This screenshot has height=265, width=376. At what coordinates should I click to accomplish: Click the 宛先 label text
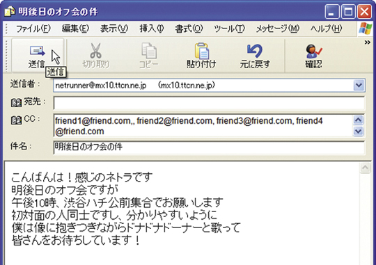[32, 102]
